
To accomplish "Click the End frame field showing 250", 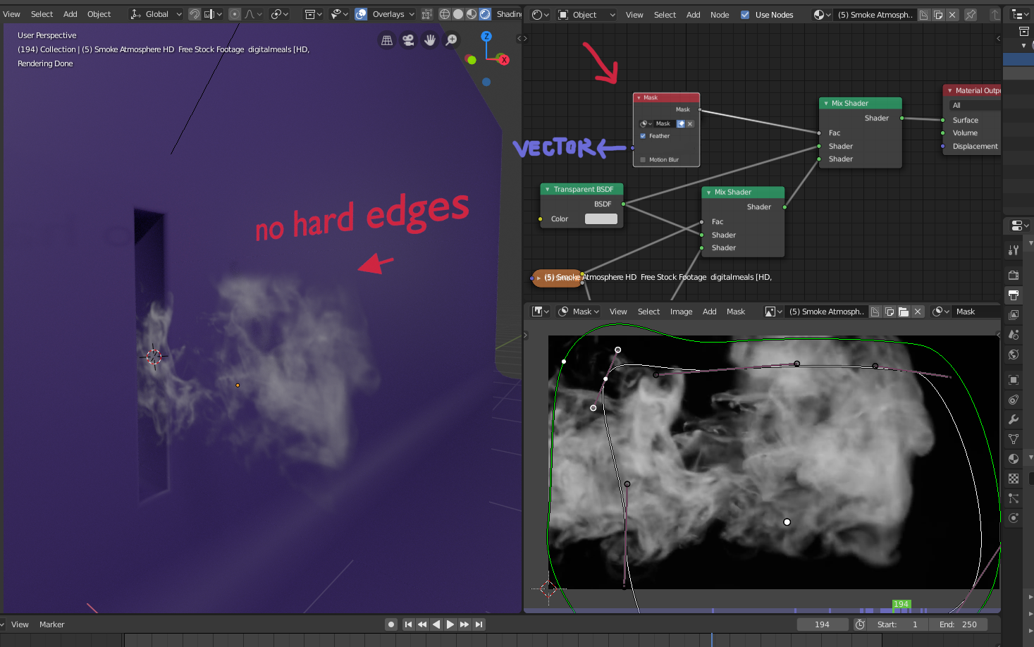I will tap(959, 624).
